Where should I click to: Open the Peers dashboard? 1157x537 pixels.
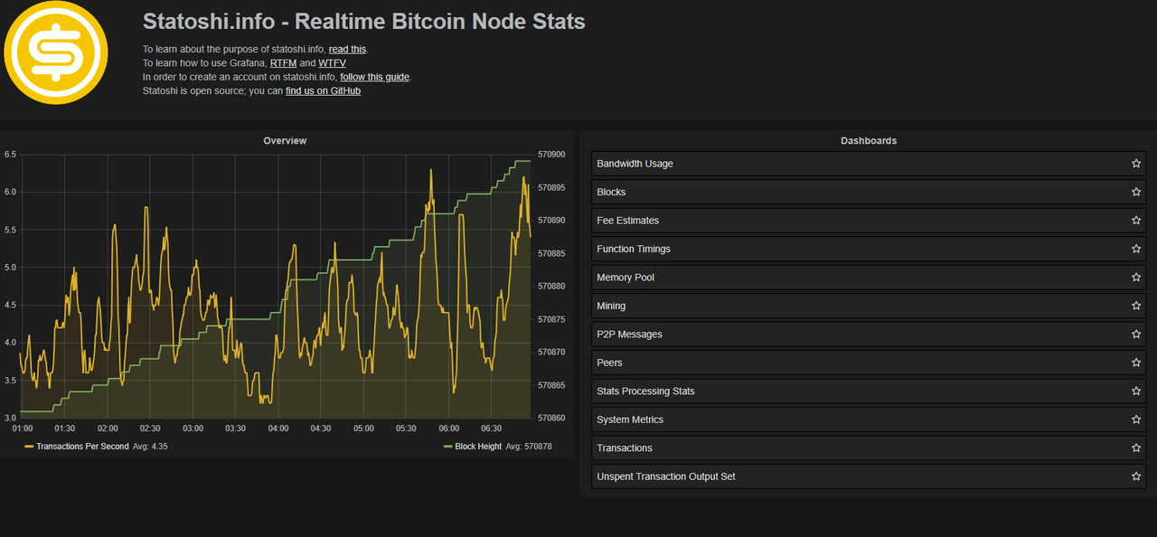pos(869,363)
